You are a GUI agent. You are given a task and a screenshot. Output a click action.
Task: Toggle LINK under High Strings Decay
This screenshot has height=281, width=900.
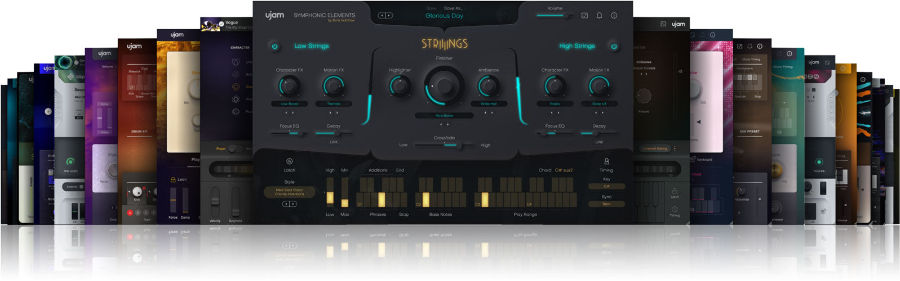599,142
